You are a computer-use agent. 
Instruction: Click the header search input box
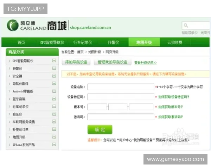click(x=196, y=25)
